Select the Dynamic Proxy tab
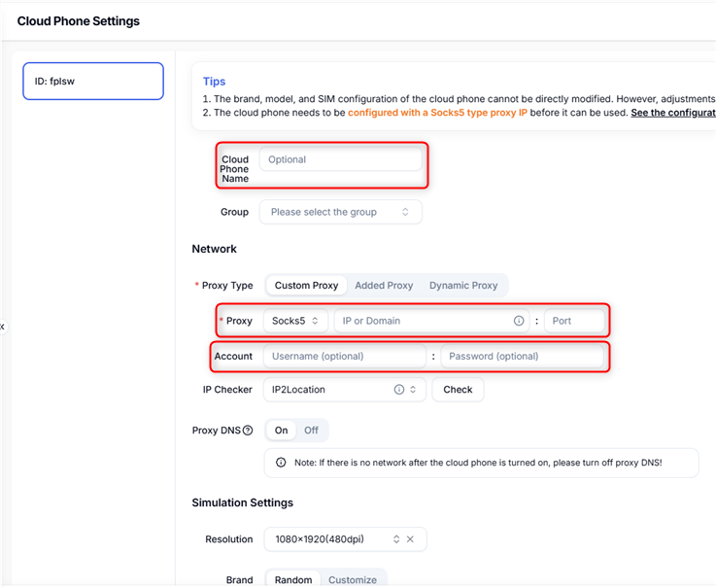The image size is (716, 588). [463, 286]
